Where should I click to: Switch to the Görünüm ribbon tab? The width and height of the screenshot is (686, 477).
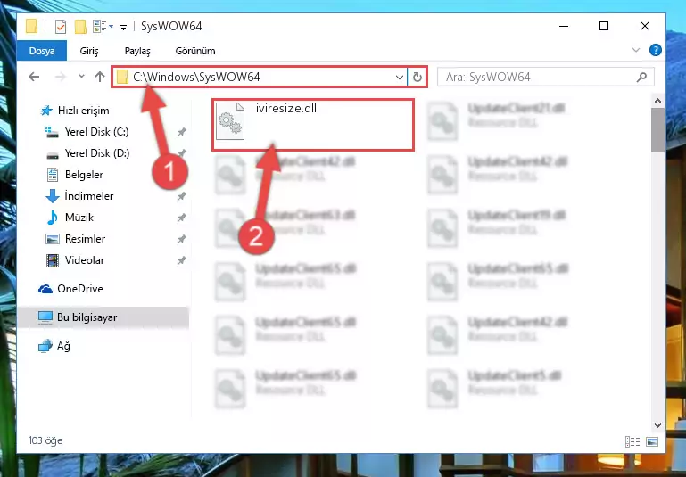195,51
